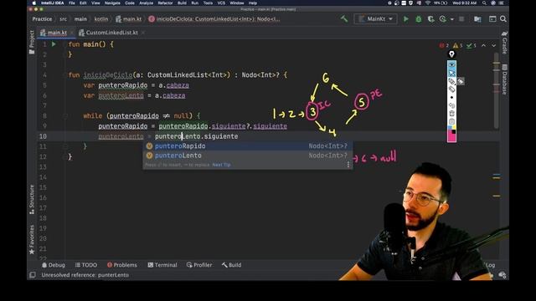This screenshot has height=301, width=536.
Task: Click the run gutter arrow beside fun main
Action: click(54, 44)
